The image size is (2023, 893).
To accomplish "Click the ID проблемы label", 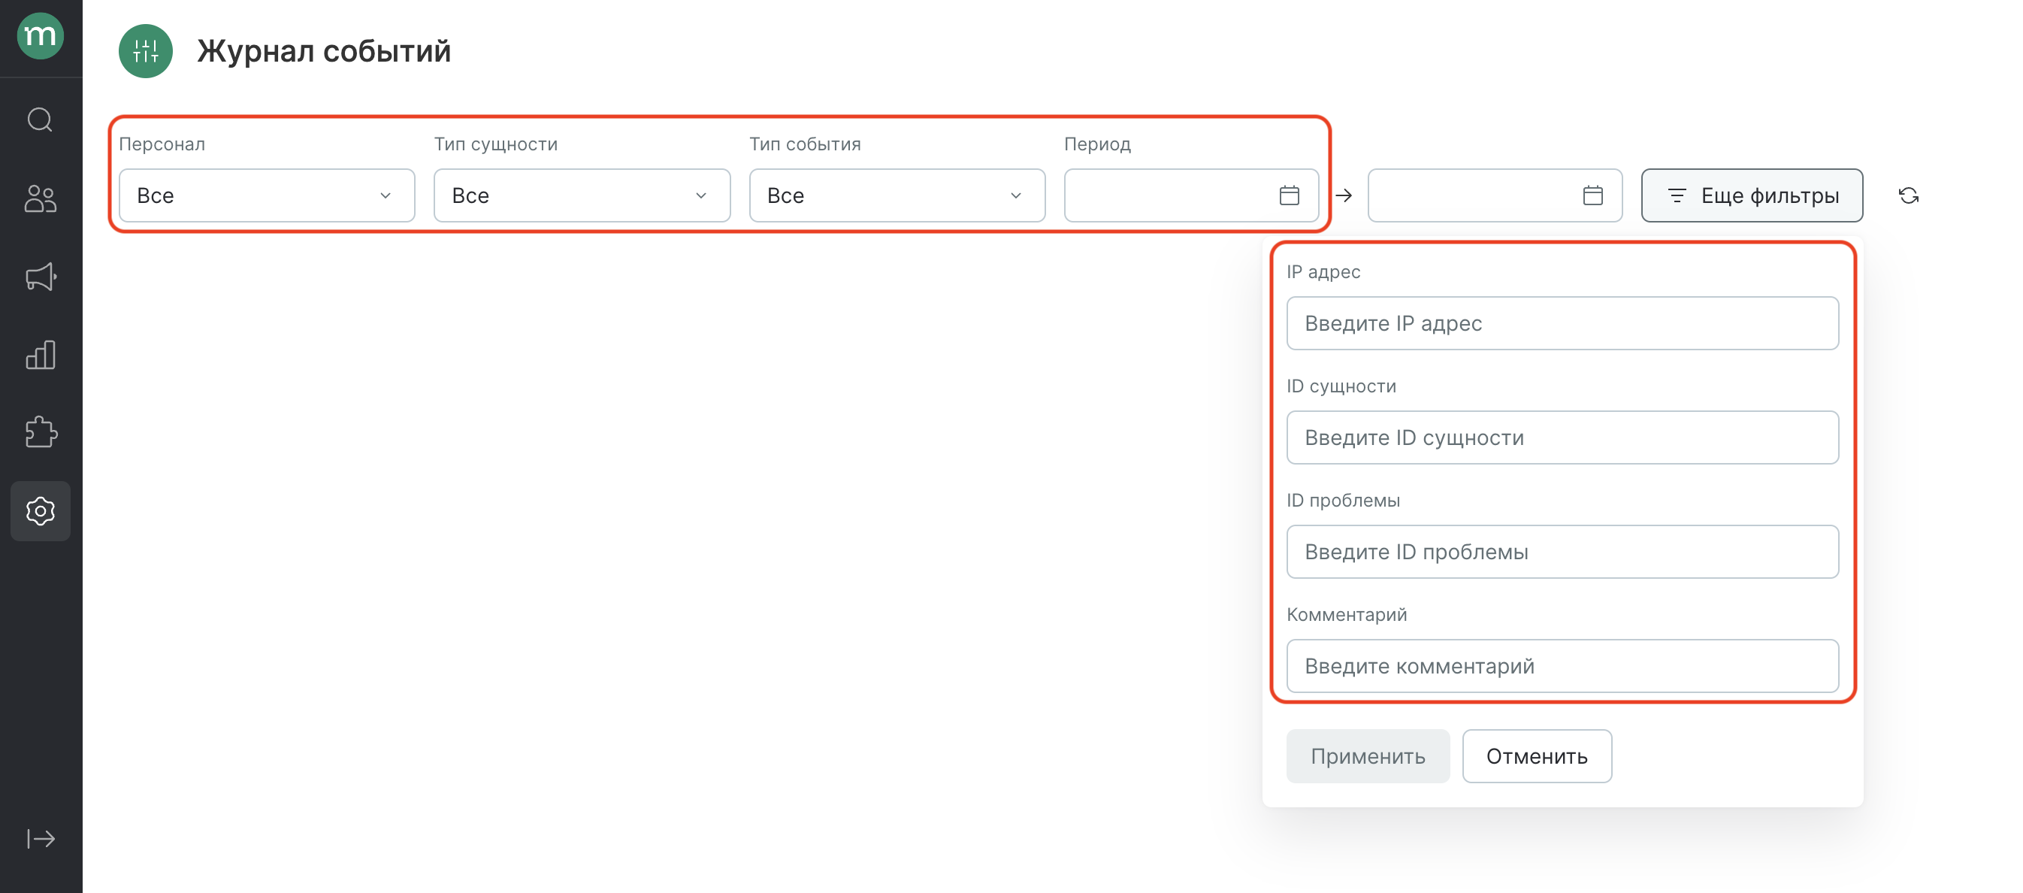I will (x=1343, y=501).
